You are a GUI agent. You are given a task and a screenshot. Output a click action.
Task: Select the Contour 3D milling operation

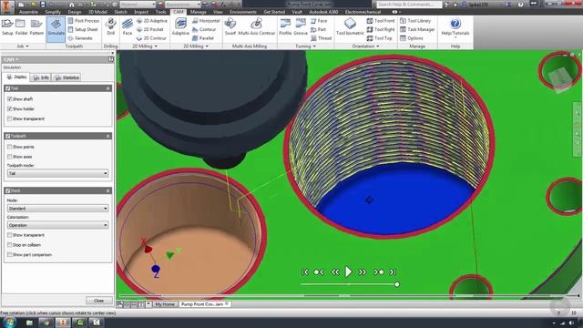(x=204, y=29)
